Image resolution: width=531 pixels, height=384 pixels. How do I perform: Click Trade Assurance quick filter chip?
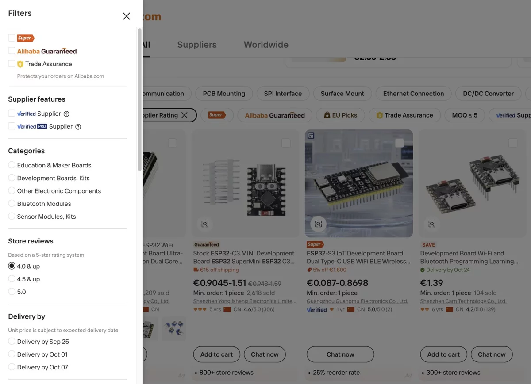click(x=404, y=115)
